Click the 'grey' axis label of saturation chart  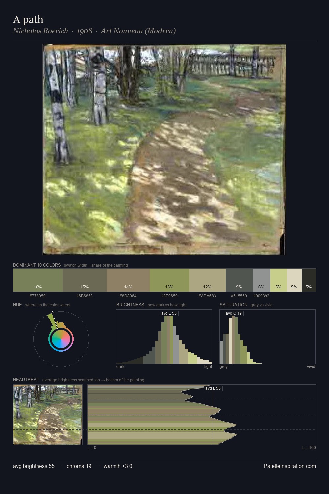pos(224,367)
